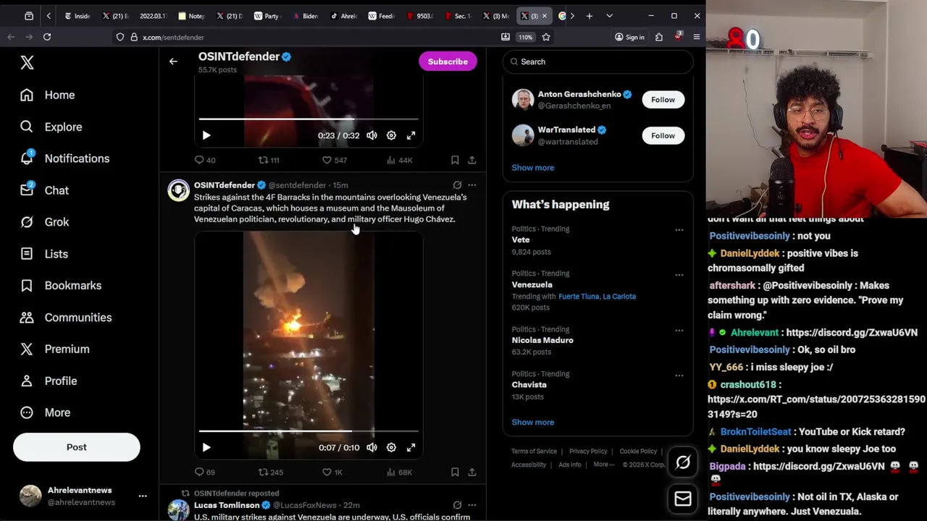Open a new browser tab
927x521 pixels.
[590, 16]
